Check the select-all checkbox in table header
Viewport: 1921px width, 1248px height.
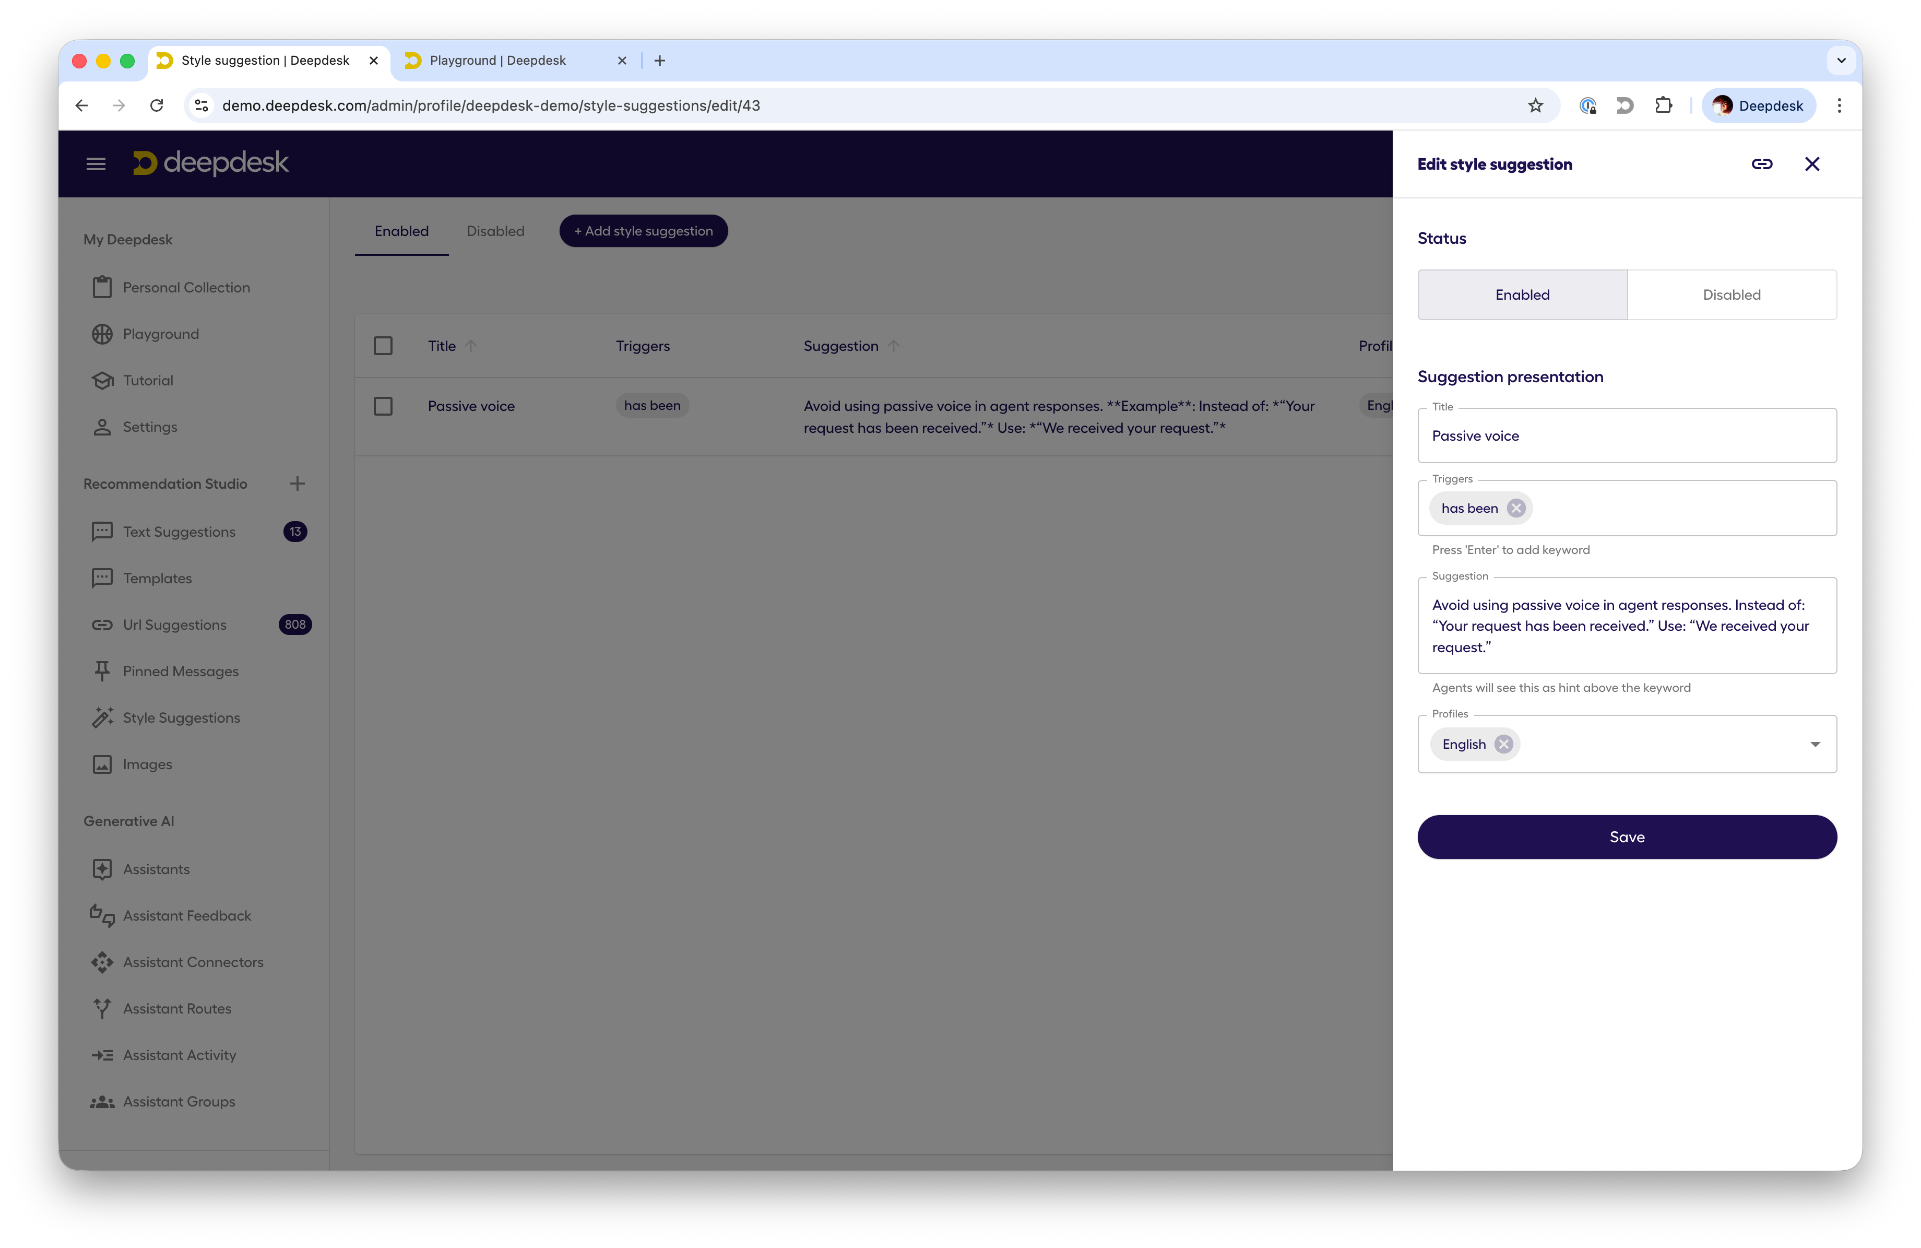(383, 346)
